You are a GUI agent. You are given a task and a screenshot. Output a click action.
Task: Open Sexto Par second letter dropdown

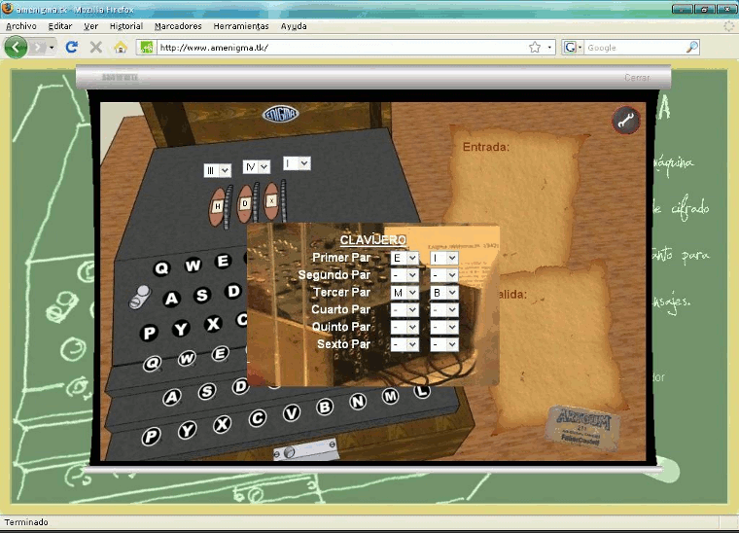(444, 344)
